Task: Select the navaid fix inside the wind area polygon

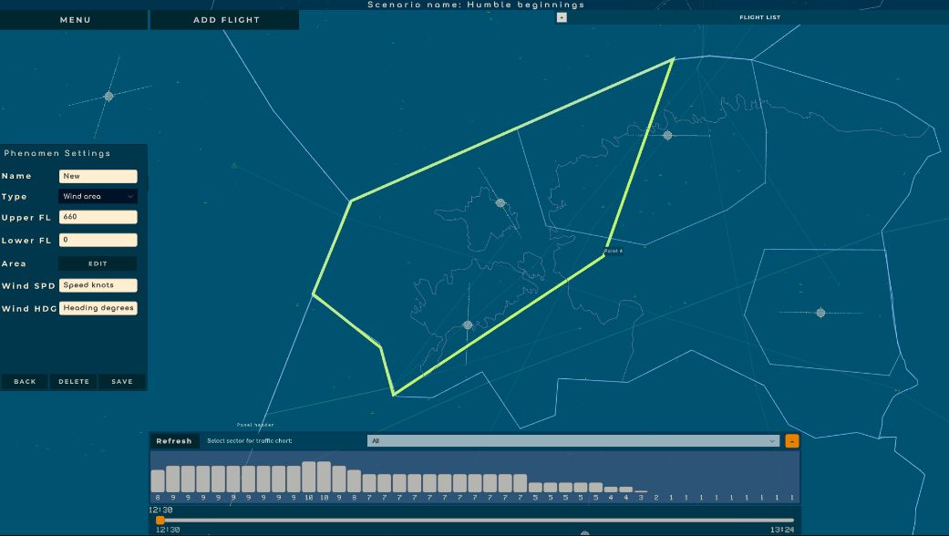Action: click(x=500, y=204)
